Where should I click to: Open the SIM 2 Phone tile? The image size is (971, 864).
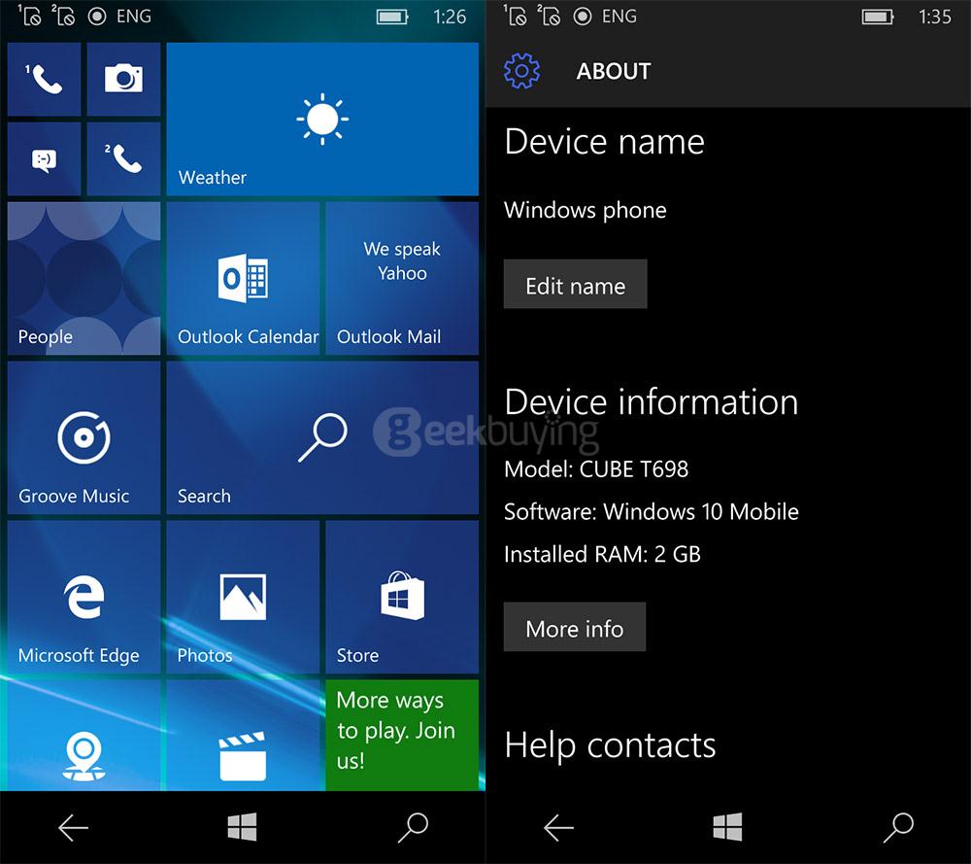pos(123,159)
